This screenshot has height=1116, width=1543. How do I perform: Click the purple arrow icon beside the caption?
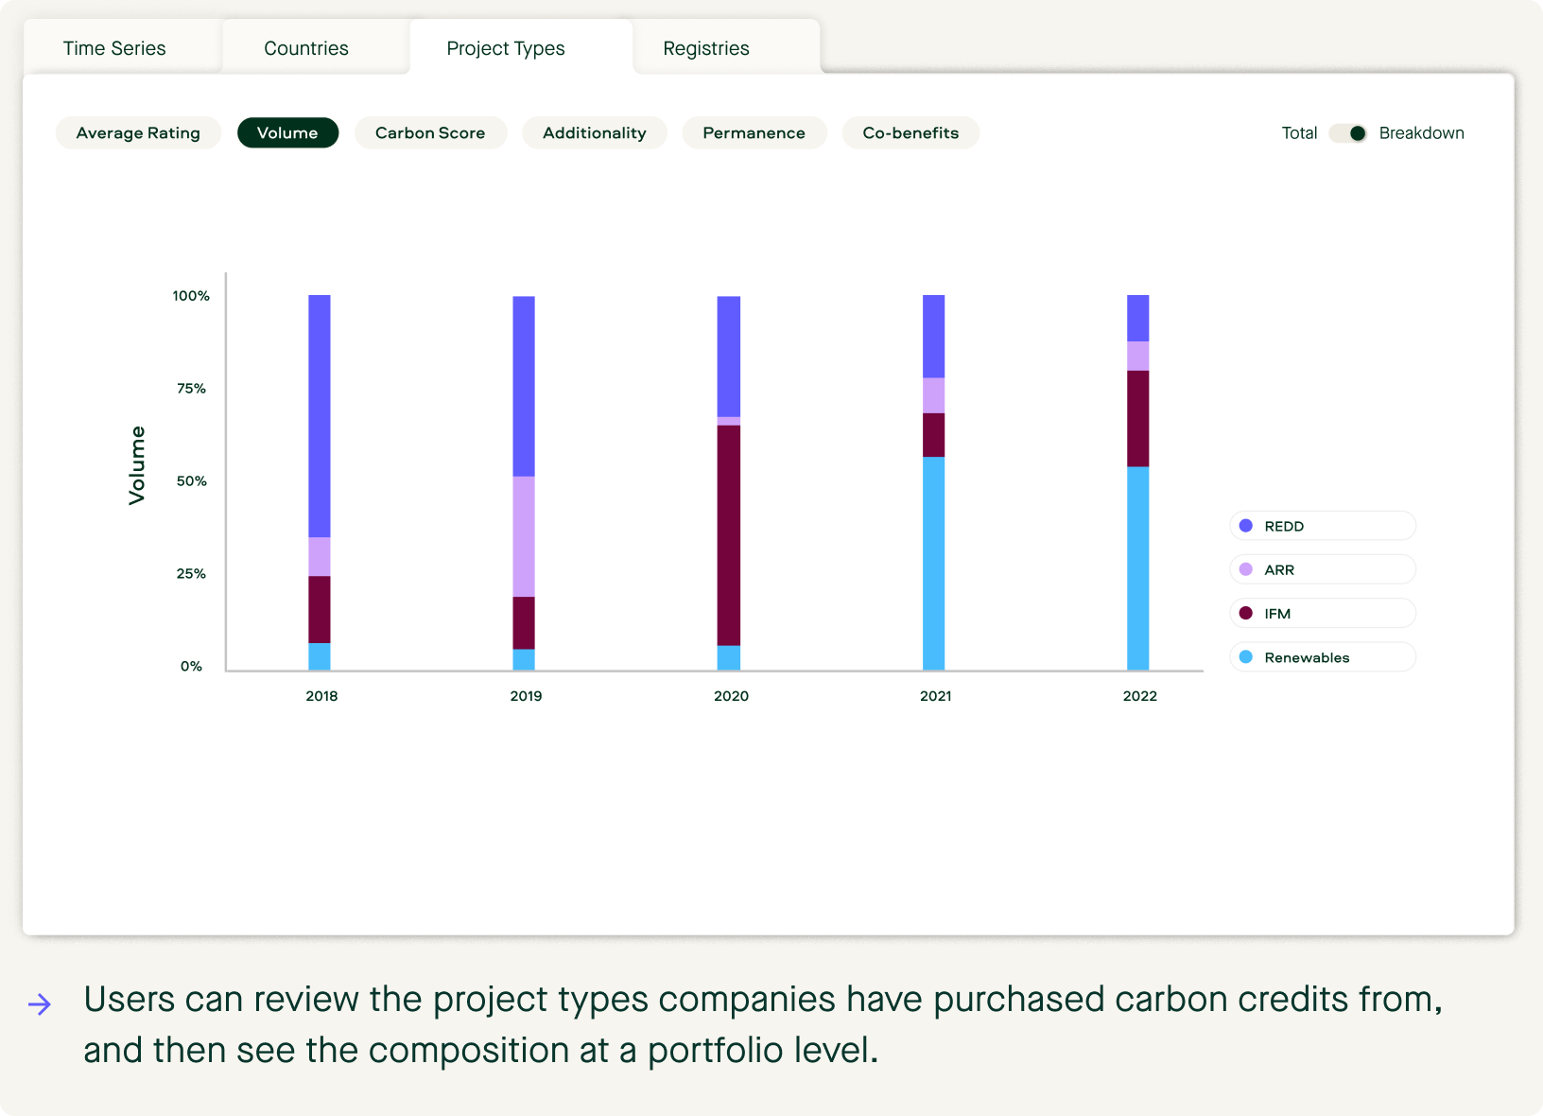click(x=40, y=1004)
